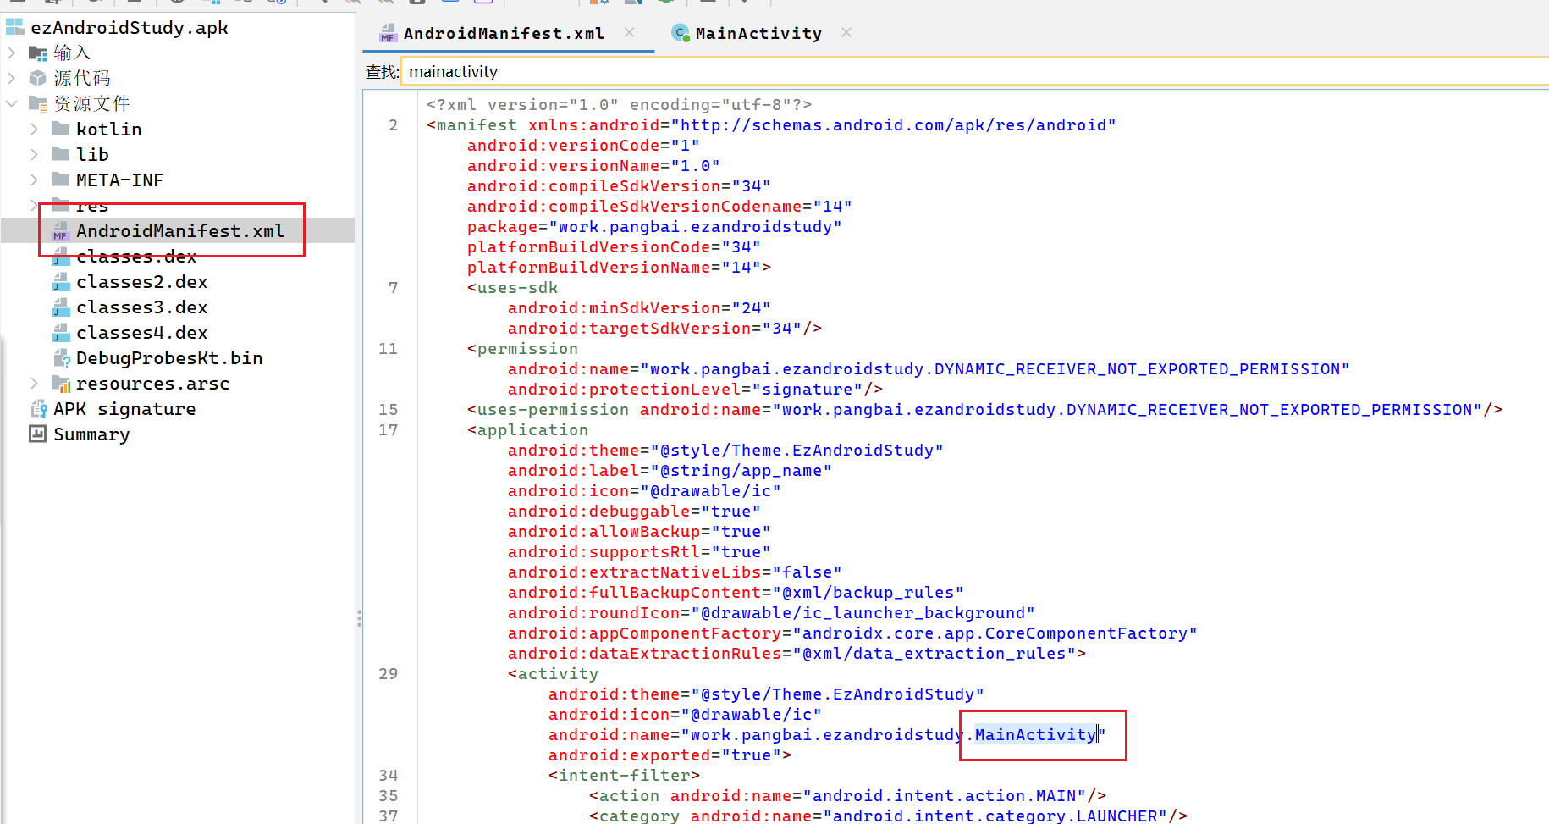
Task: Click the classes2.dex file icon
Action: point(61,282)
